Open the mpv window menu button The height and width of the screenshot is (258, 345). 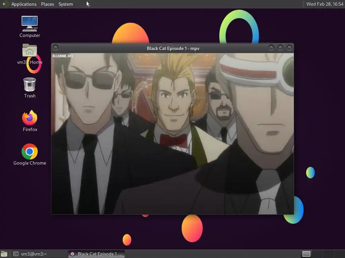tap(56, 48)
